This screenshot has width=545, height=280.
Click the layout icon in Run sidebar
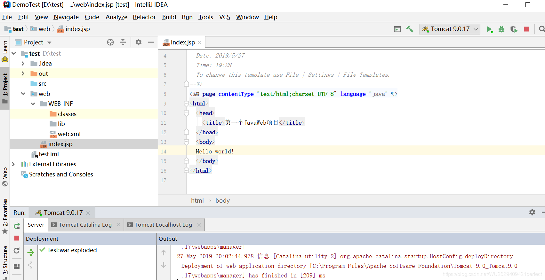[x=17, y=266]
